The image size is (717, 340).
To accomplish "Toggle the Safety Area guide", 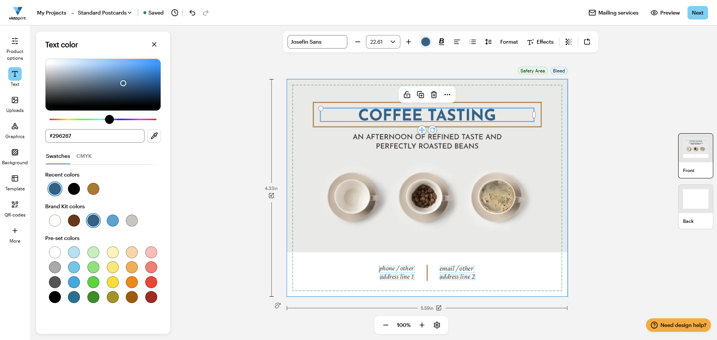I will pyautogui.click(x=533, y=71).
